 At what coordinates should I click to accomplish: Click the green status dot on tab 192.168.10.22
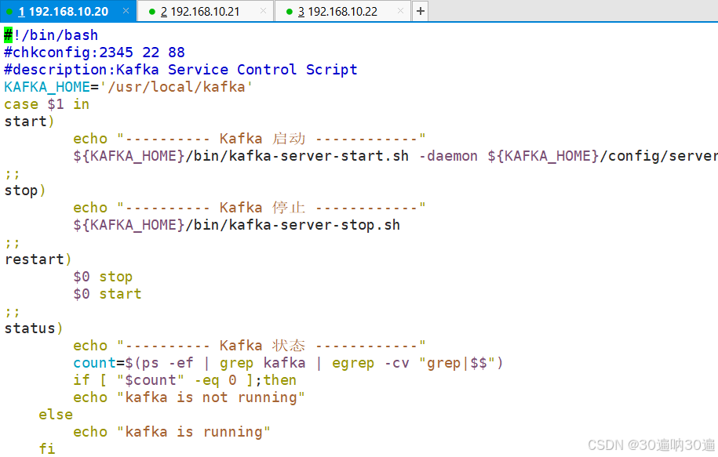coord(290,12)
